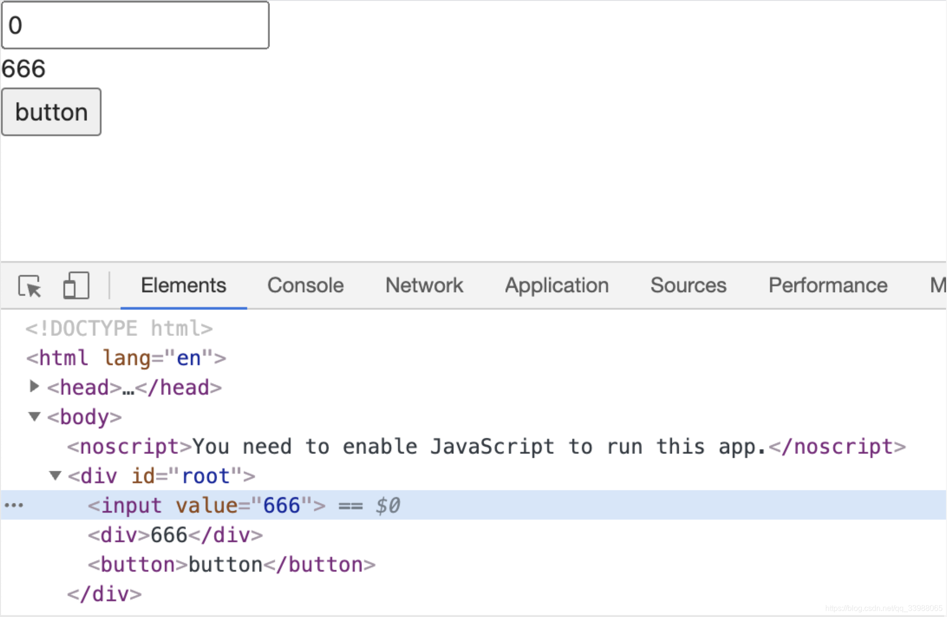Collapse the body element node
This screenshot has width=947, height=617.
coord(34,417)
